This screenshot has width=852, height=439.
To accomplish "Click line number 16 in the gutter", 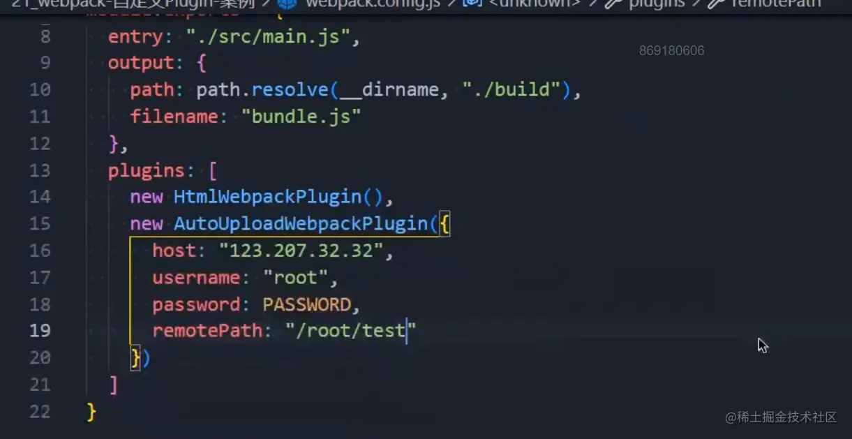I will [40, 251].
